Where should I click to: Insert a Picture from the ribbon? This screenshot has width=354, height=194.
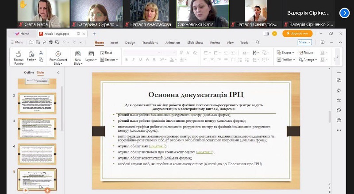pos(306,52)
